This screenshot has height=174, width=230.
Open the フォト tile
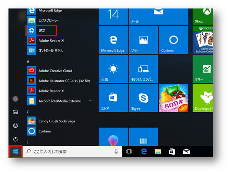144,40
